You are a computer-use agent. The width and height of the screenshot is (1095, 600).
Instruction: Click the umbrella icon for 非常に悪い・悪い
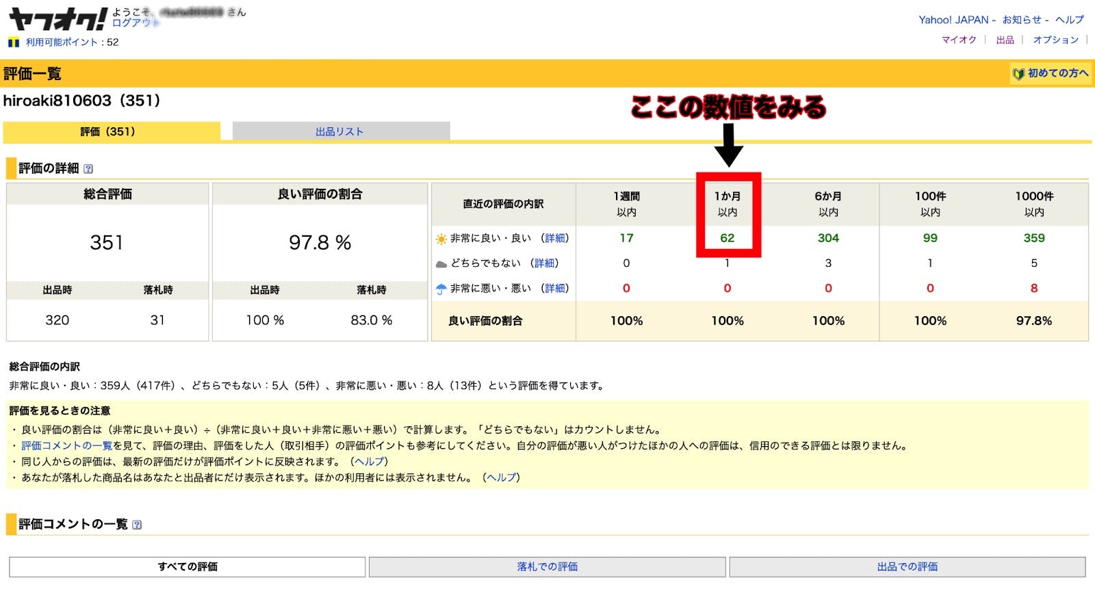pyautogui.click(x=441, y=289)
